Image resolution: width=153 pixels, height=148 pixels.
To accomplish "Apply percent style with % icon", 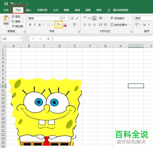I will click(x=144, y=25).
